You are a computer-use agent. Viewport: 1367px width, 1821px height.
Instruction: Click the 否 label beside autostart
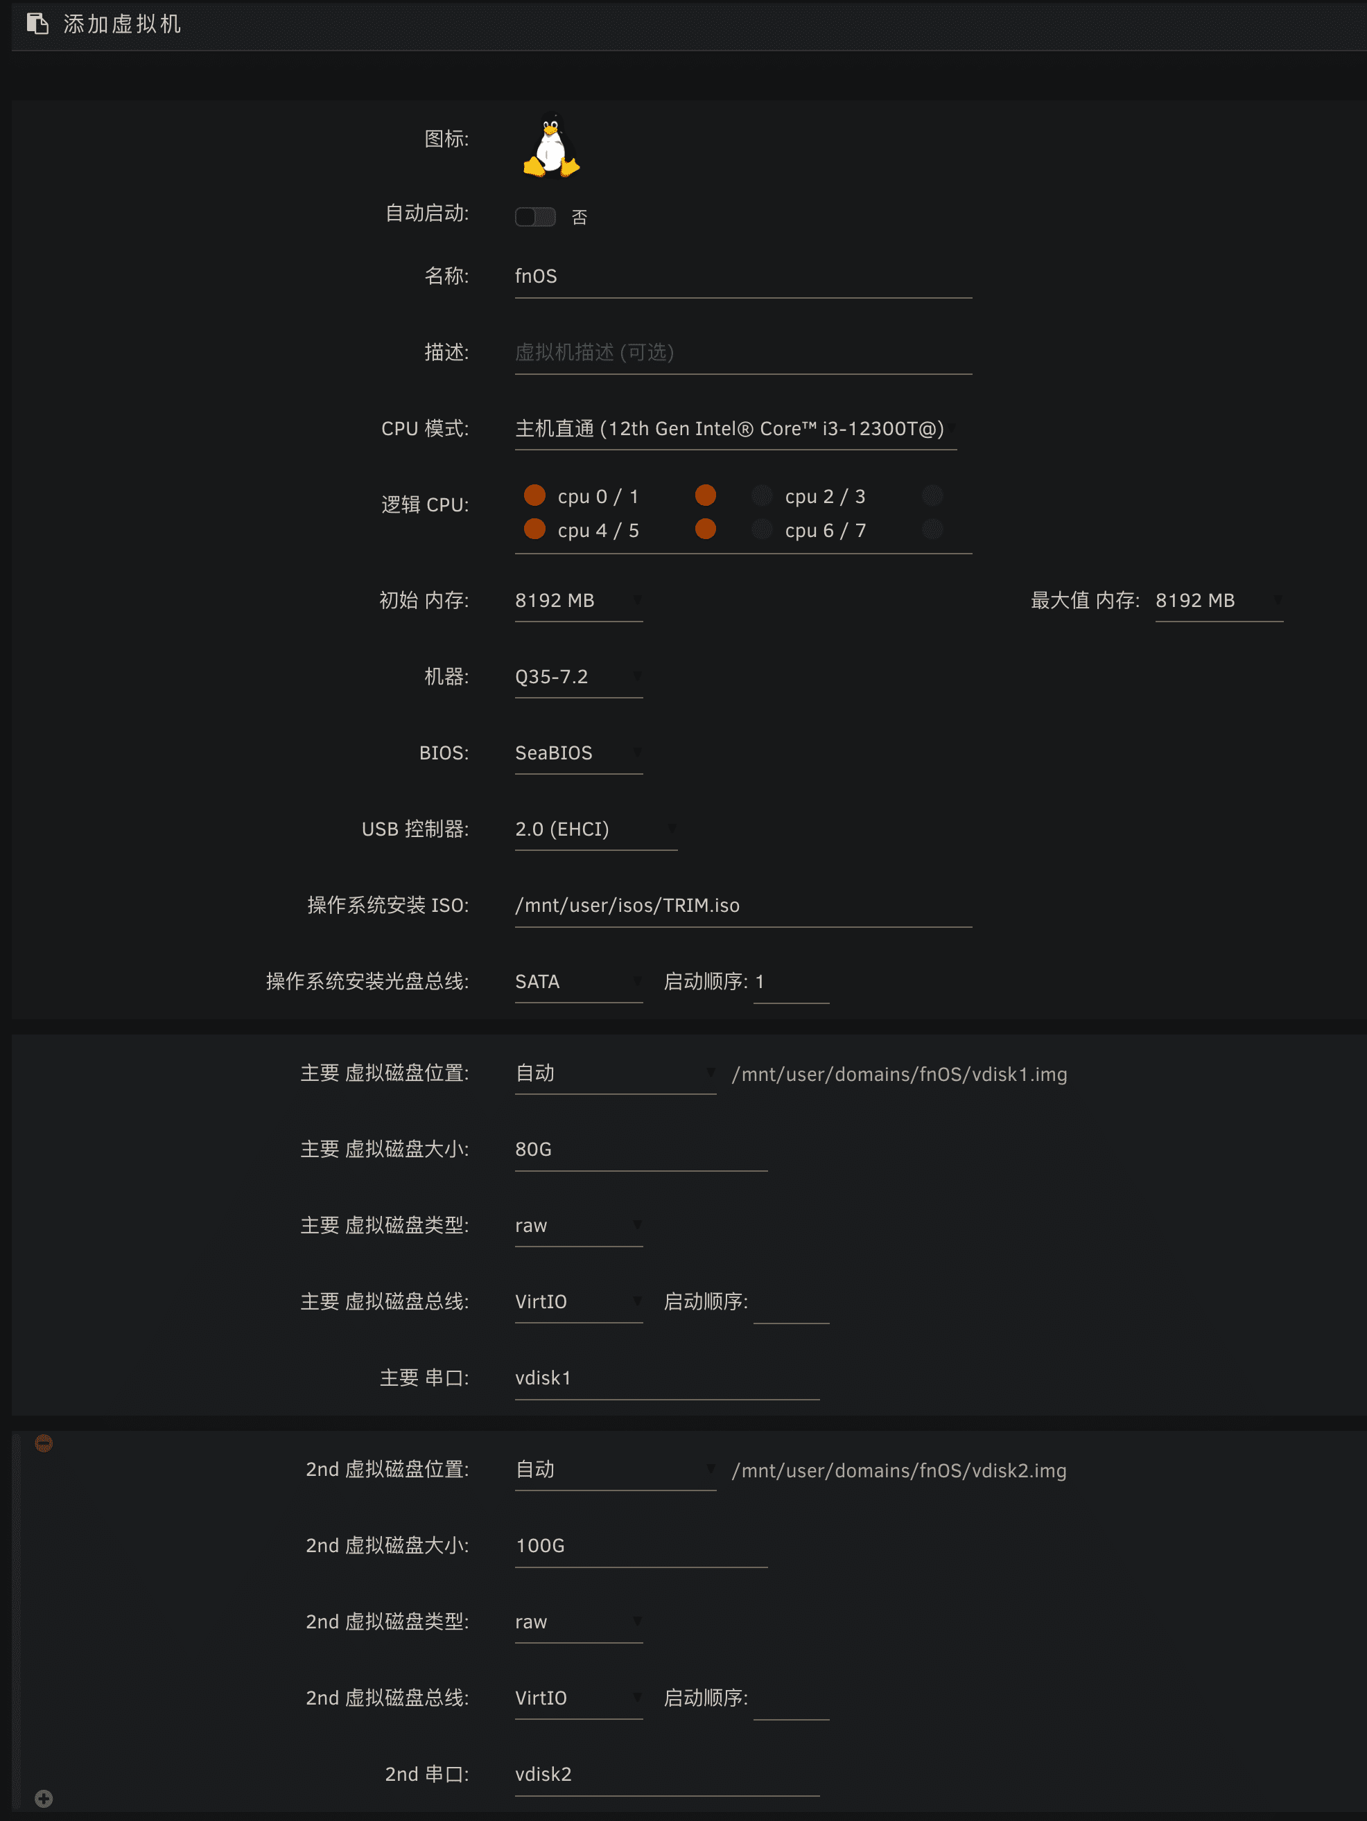[580, 218]
